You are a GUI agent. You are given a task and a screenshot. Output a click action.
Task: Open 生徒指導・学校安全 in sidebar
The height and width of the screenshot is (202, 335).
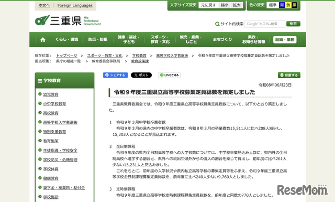tap(60, 151)
